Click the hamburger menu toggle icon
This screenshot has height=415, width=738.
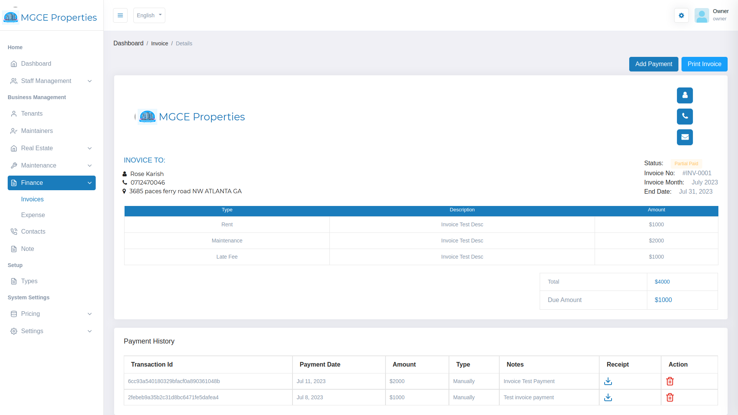(120, 15)
